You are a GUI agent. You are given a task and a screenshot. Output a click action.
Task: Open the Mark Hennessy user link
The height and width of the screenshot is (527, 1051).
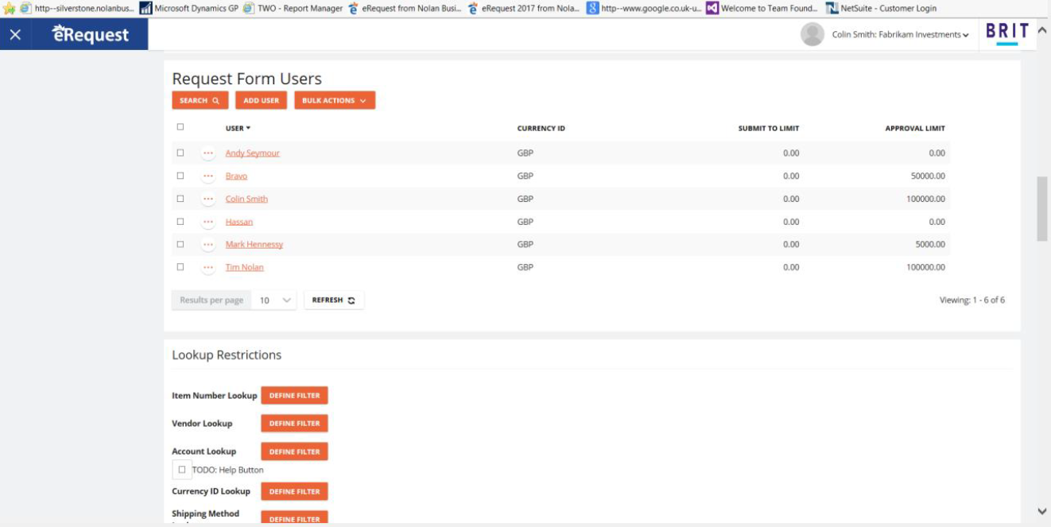pyautogui.click(x=254, y=245)
